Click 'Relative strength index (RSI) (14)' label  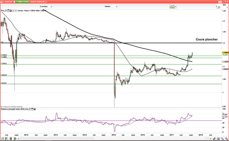15,109
